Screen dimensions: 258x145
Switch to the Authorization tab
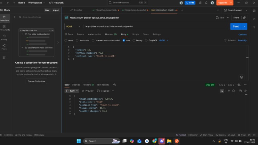point(94,34)
